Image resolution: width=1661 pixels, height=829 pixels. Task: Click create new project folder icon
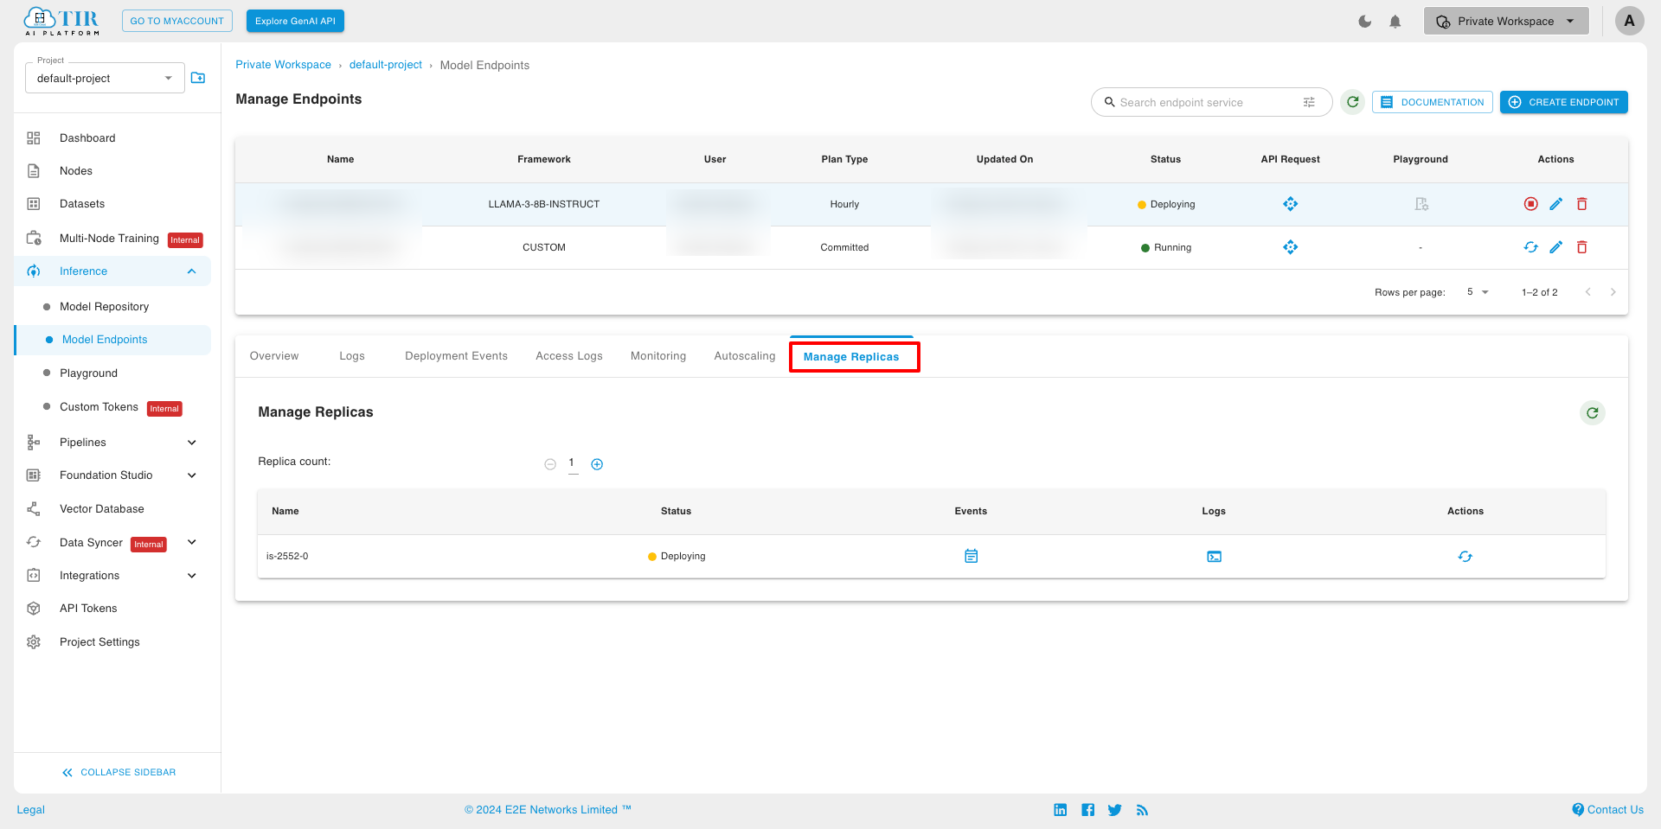198,78
